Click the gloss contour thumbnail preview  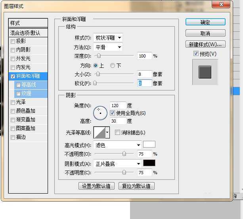pos(99,133)
